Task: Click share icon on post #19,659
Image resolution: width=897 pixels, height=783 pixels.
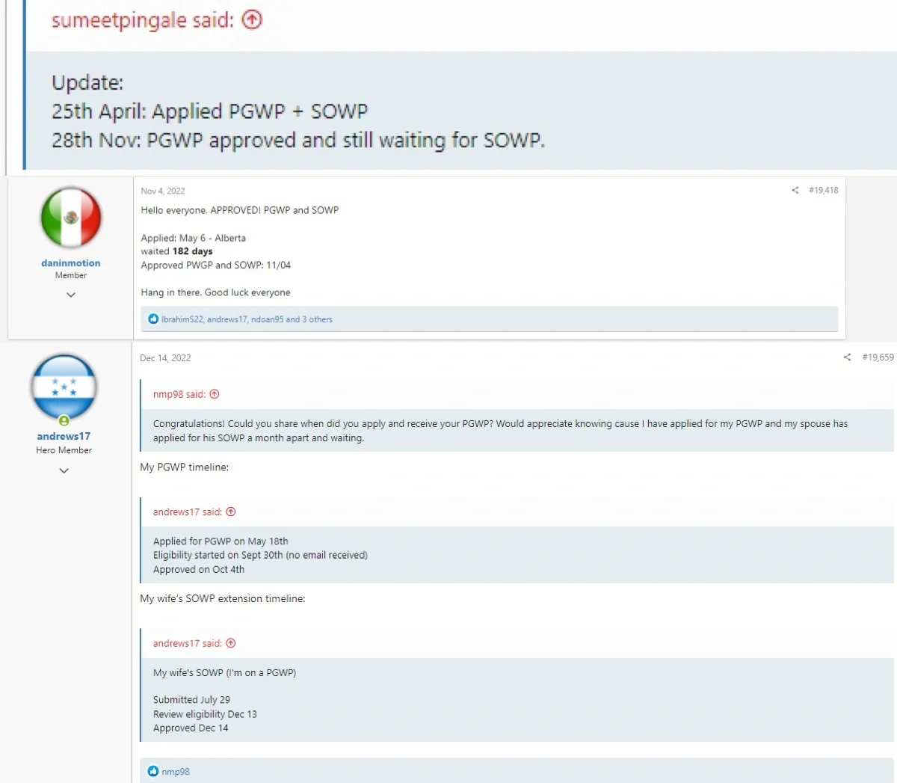Action: click(x=847, y=357)
